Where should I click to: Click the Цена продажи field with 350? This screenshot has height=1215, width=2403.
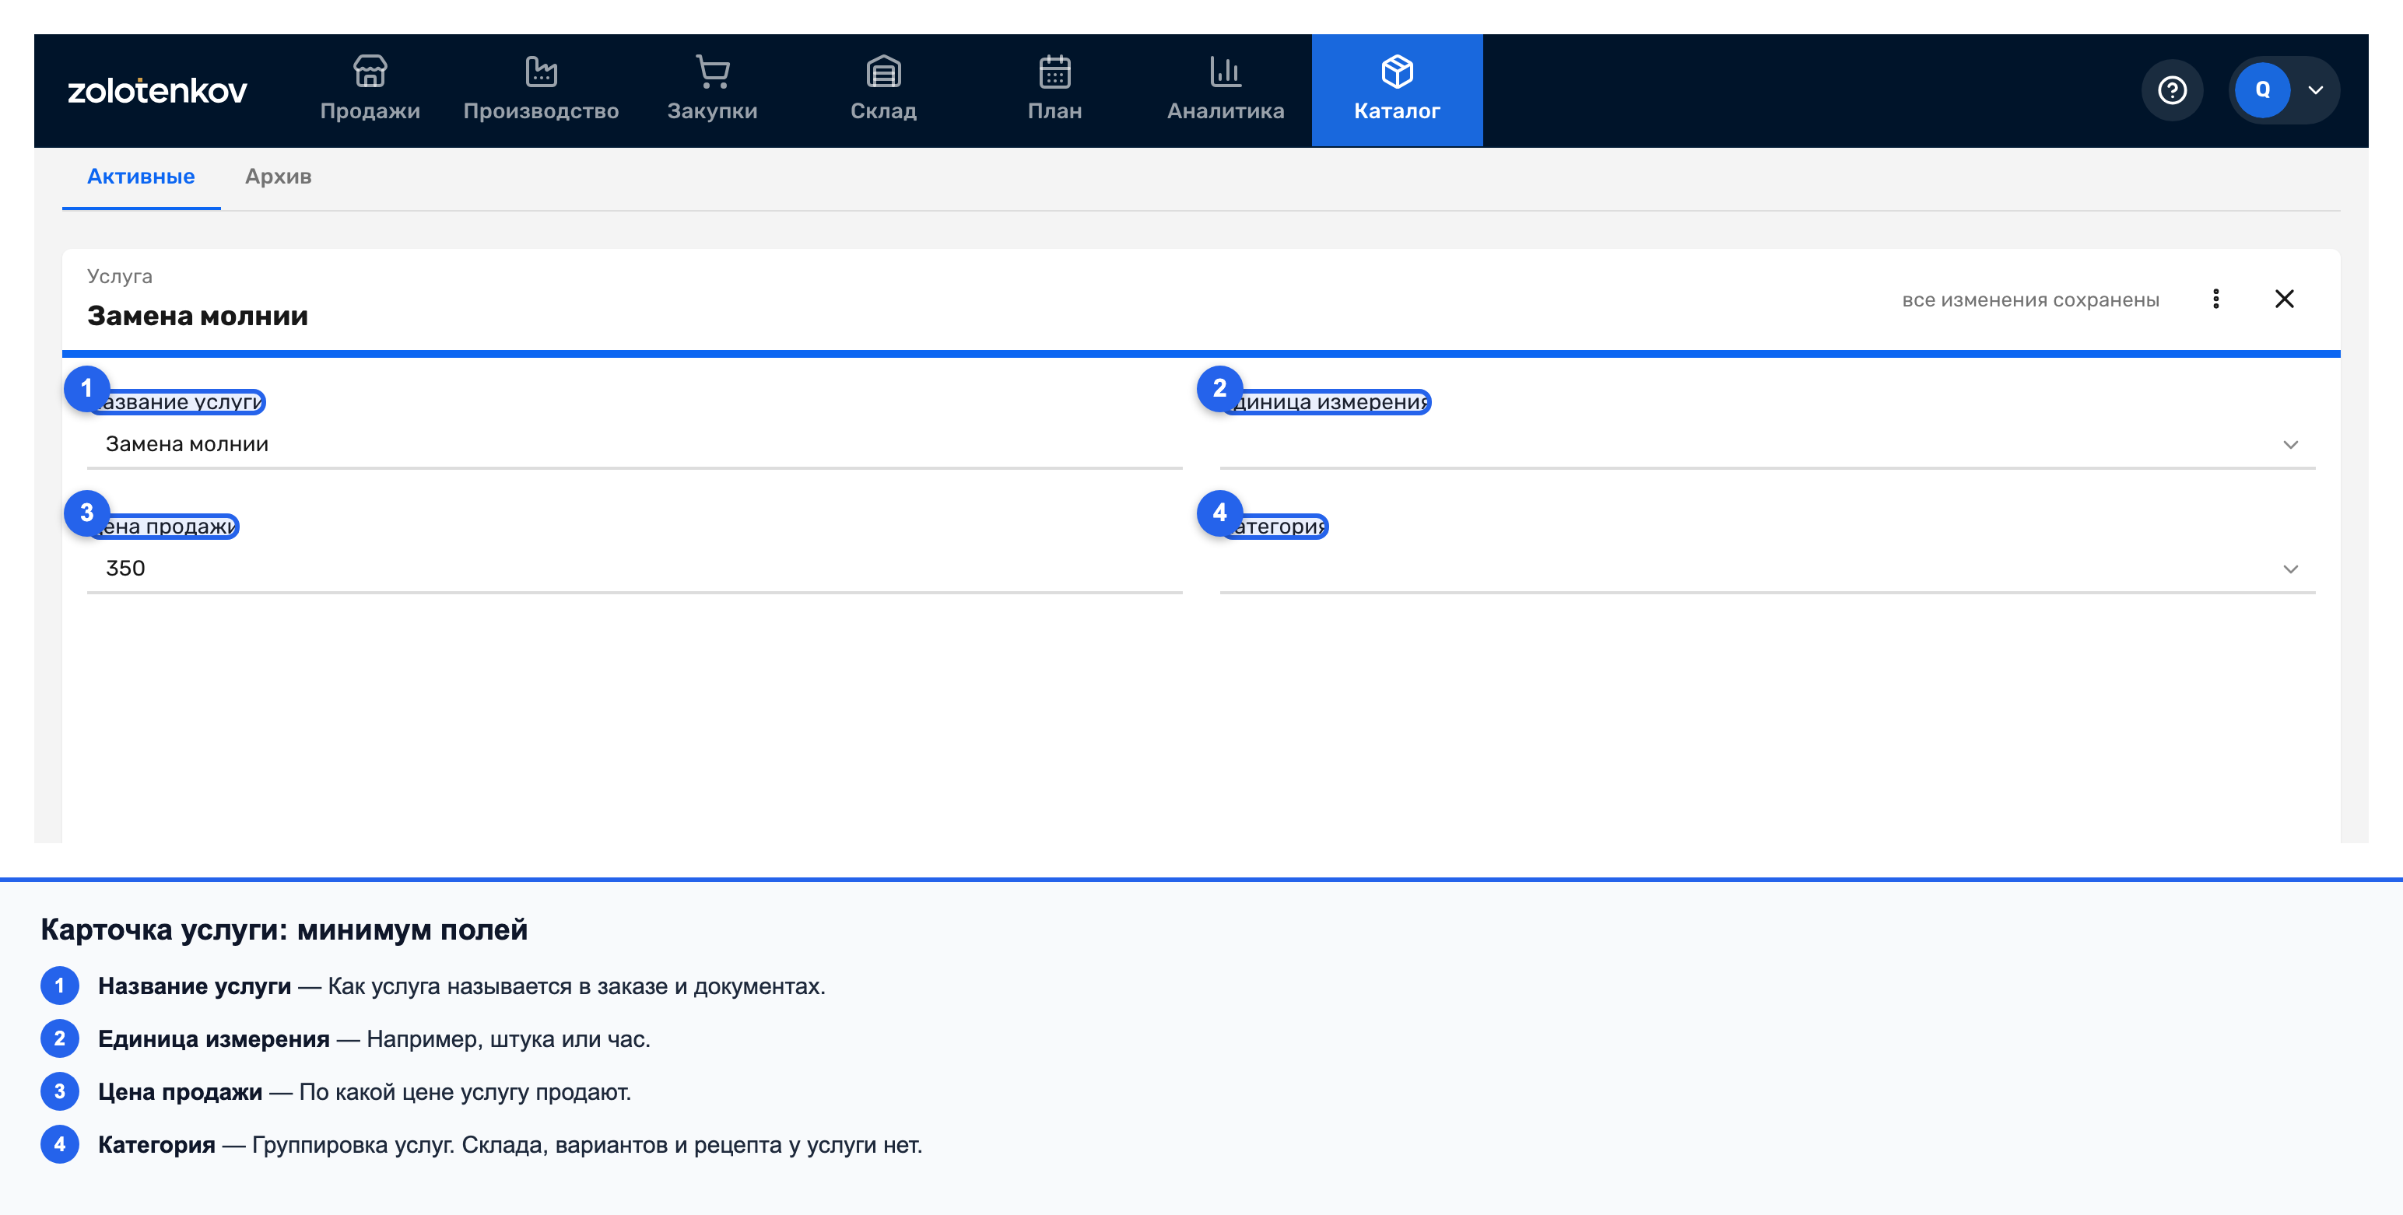tap(634, 569)
